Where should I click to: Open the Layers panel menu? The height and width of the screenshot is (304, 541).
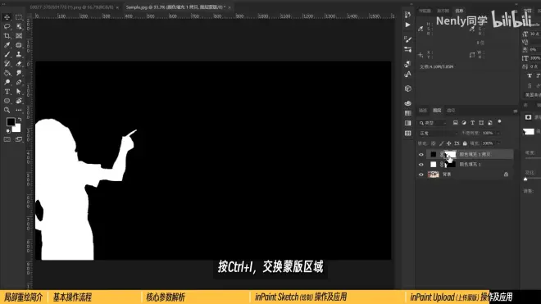(515, 111)
